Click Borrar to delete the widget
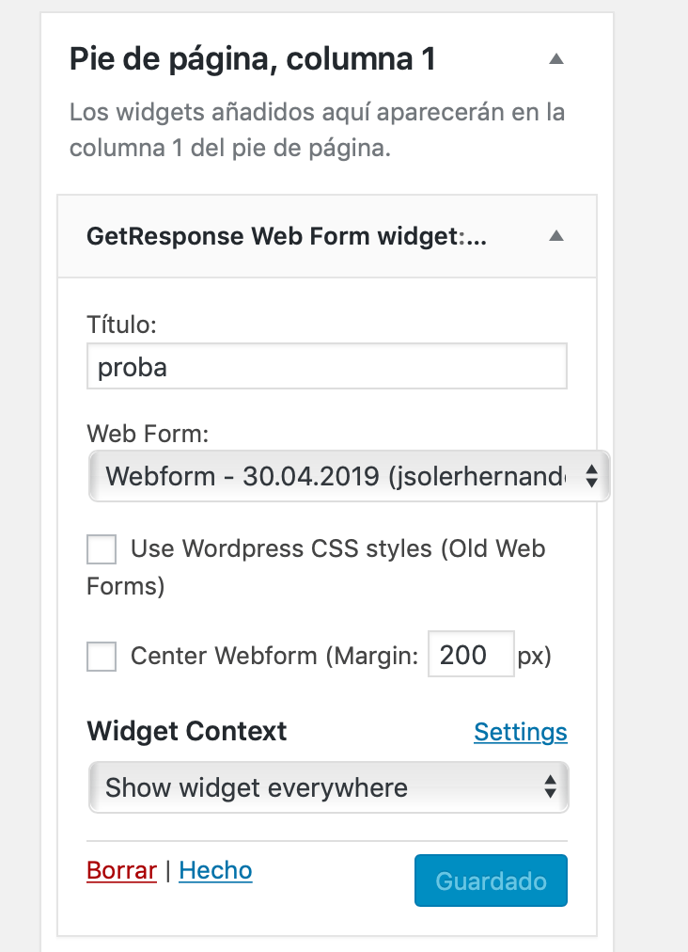 [121, 871]
